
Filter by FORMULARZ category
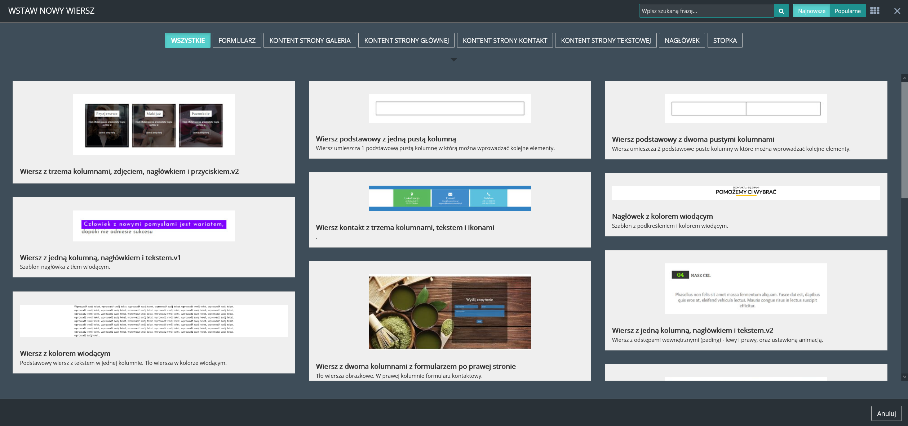237,40
